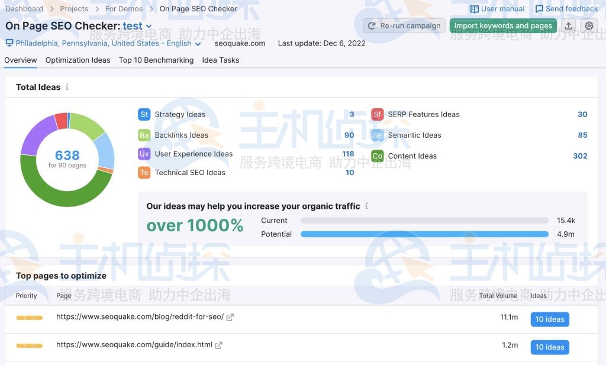Select the Content Ideas icon
The width and height of the screenshot is (606, 365).
[x=378, y=156]
